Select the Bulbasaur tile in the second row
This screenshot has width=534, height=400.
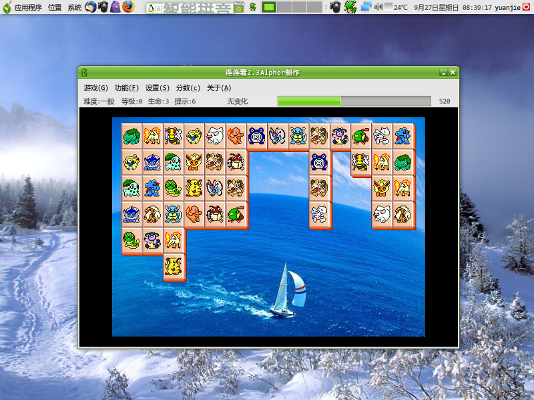pyautogui.click(x=403, y=162)
